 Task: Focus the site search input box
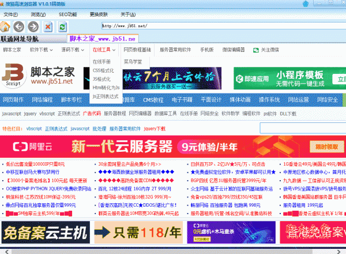(x=303, y=128)
